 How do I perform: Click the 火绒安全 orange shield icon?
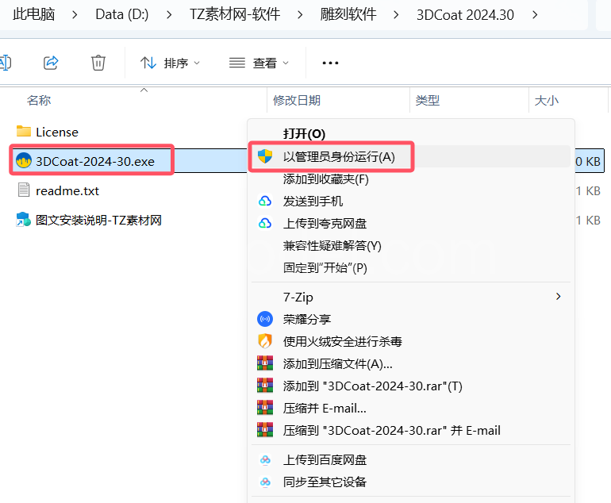pyautogui.click(x=265, y=341)
